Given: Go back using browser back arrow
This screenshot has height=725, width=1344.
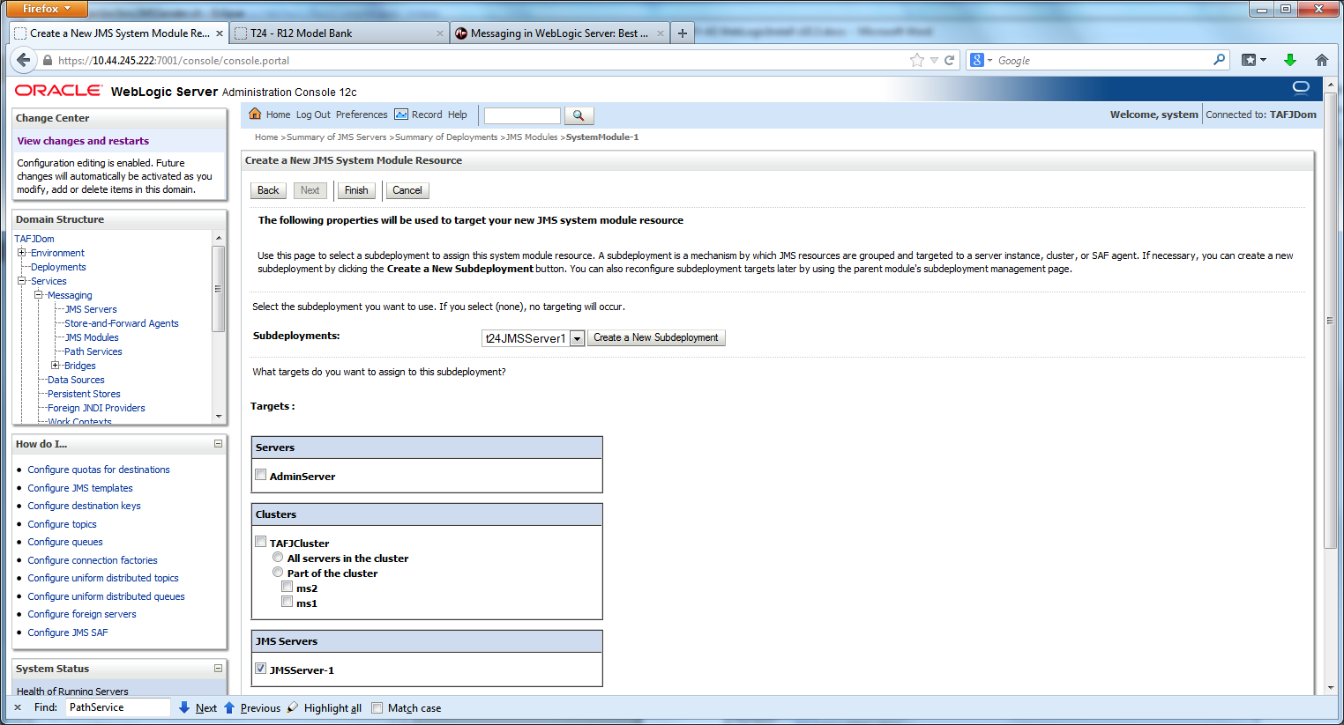Looking at the screenshot, I should pos(23,60).
